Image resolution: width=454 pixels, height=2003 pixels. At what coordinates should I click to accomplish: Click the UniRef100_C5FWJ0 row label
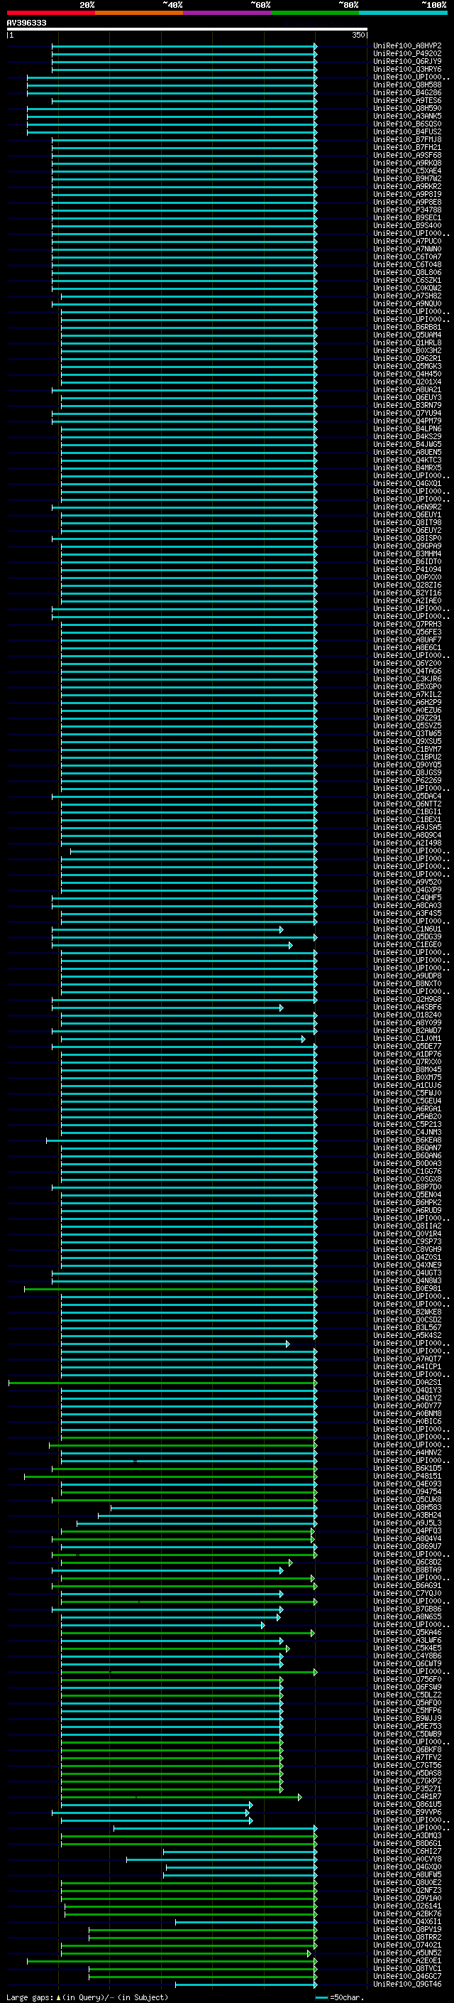(407, 1093)
